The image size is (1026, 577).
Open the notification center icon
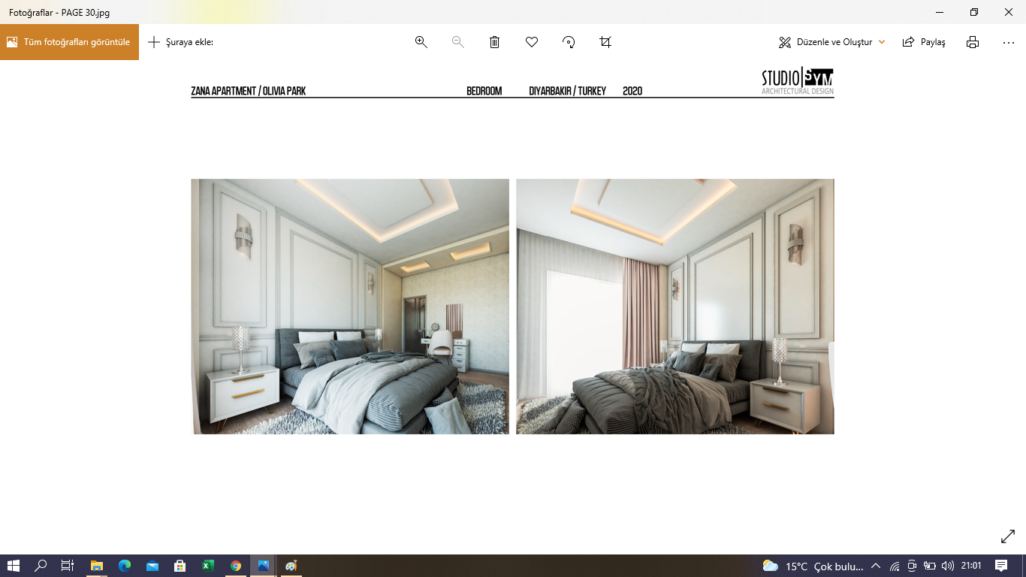pyautogui.click(x=1001, y=566)
